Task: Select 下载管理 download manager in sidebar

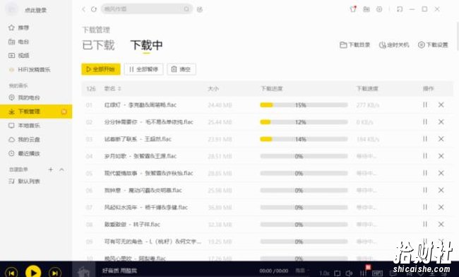Action: [x=36, y=112]
